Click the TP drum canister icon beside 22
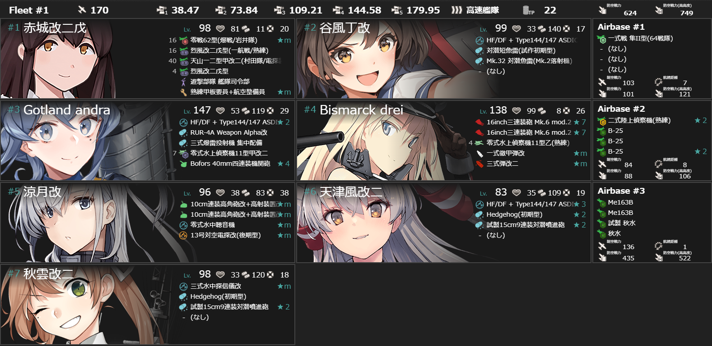 (528, 10)
